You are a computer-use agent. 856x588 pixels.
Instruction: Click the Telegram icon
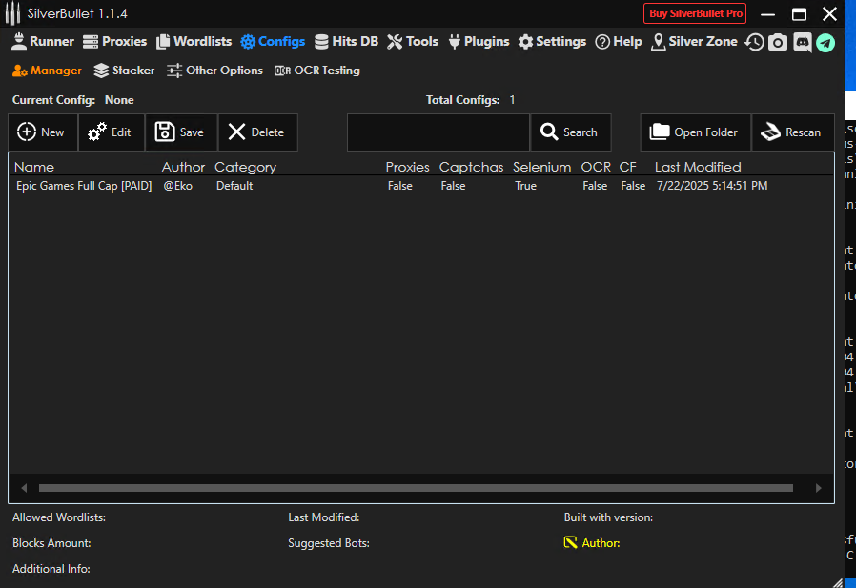coord(825,42)
